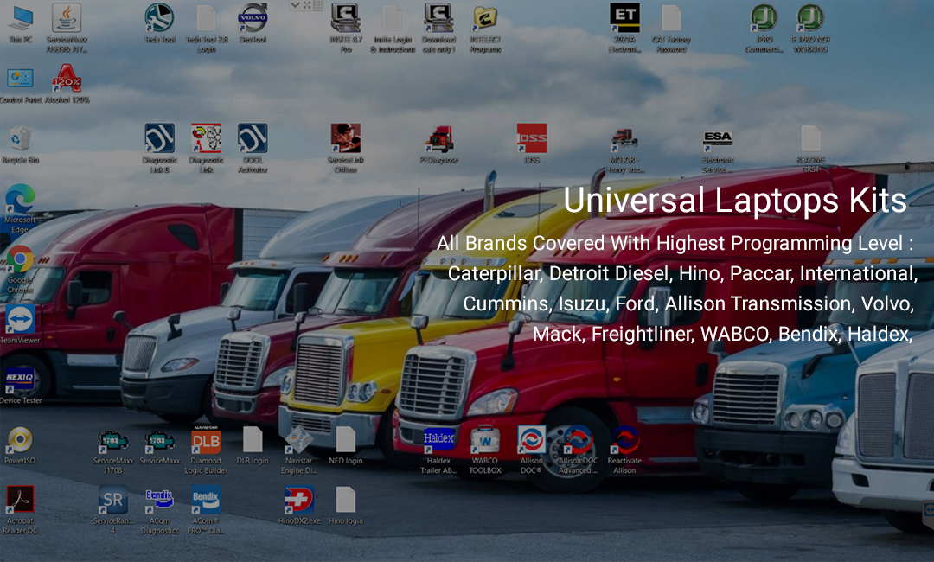The width and height of the screenshot is (934, 562).
Task: Launch ServiceMaxx J1939 Java shortcut
Action: (66, 27)
